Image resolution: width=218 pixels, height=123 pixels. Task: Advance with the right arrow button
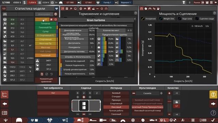coord(213,104)
